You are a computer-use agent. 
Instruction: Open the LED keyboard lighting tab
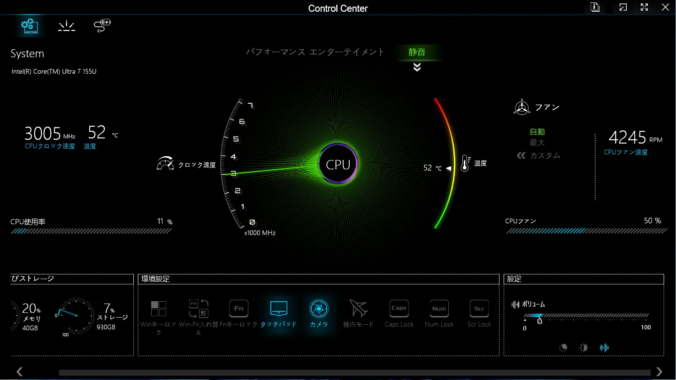click(66, 26)
